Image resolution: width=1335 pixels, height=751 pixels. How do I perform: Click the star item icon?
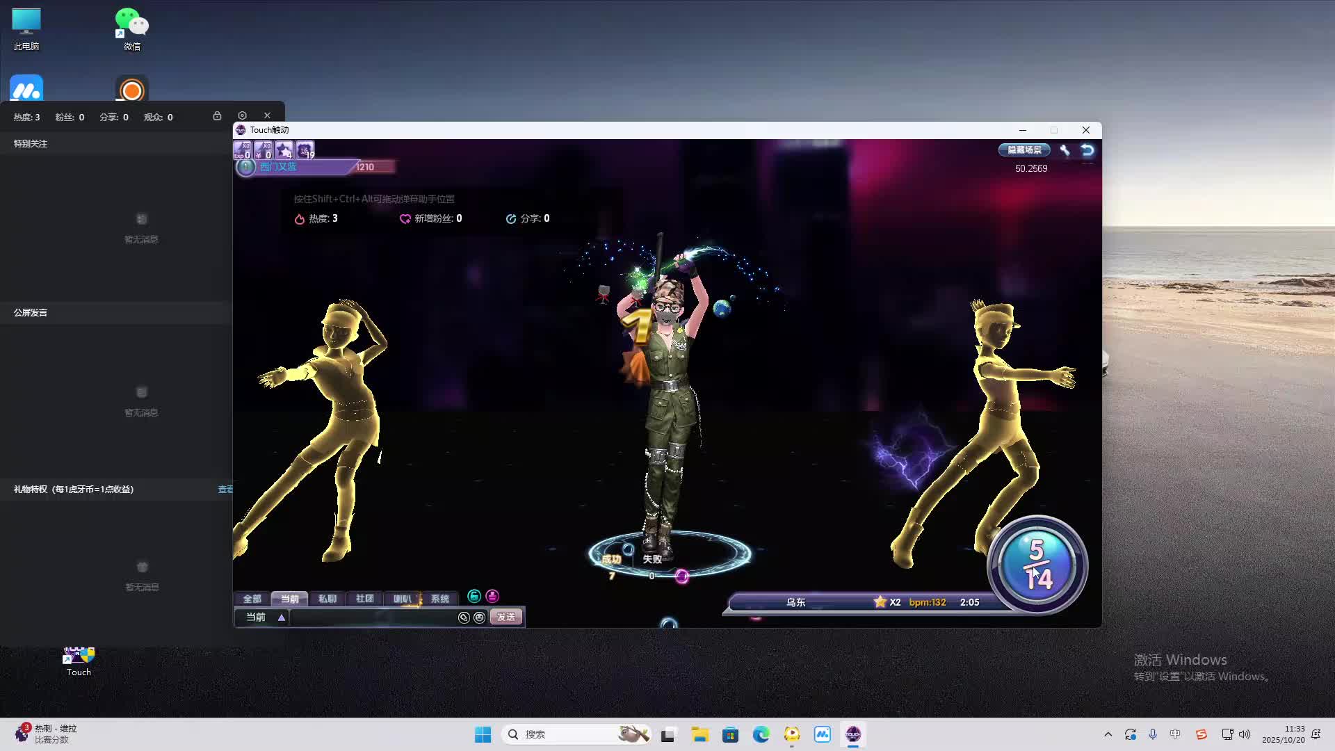pyautogui.click(x=284, y=150)
